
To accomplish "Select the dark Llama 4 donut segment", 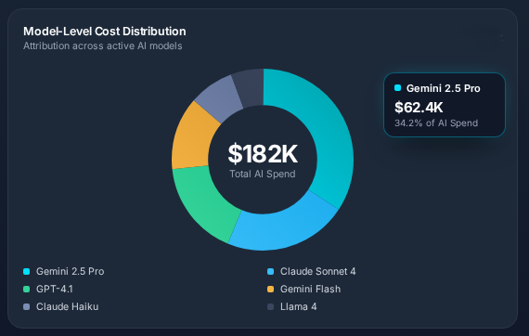I will pyautogui.click(x=250, y=86).
